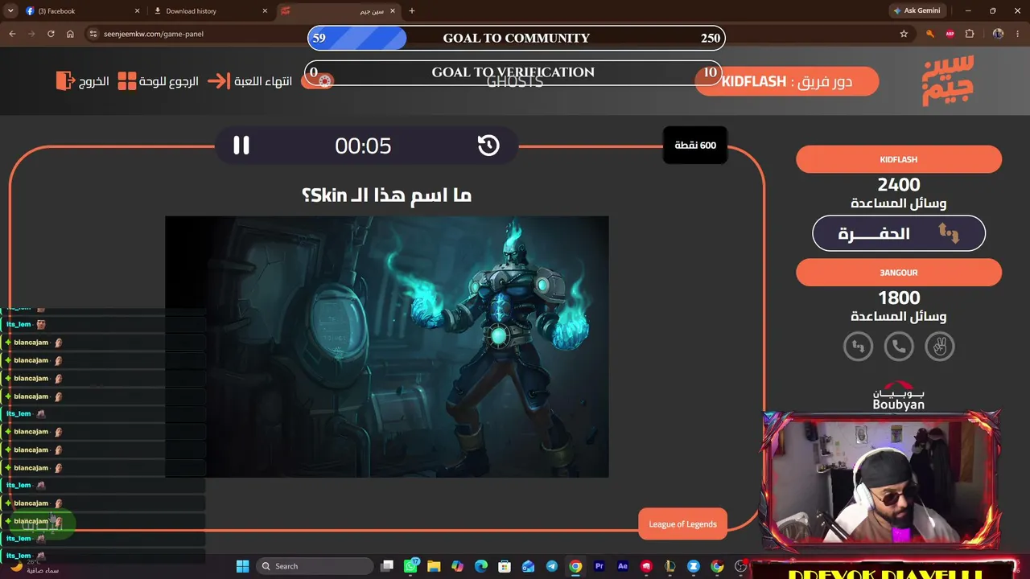
Task: Launch Microsoft Edge from the taskbar
Action: point(481,566)
